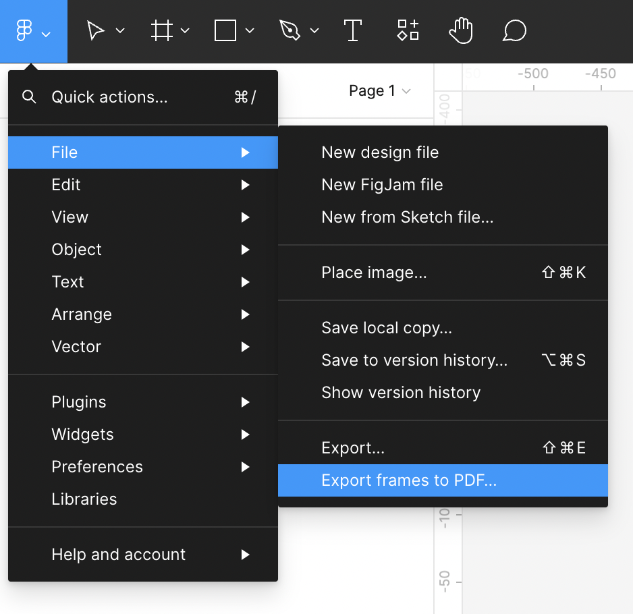Select the Text tool
This screenshot has width=633, height=614.
tap(353, 30)
